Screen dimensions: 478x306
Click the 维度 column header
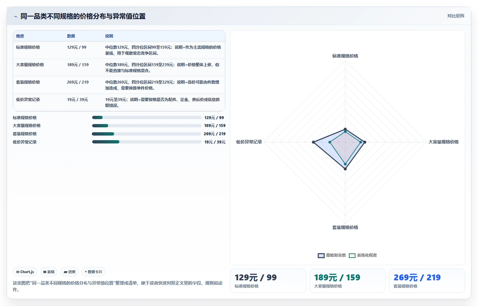20,36
